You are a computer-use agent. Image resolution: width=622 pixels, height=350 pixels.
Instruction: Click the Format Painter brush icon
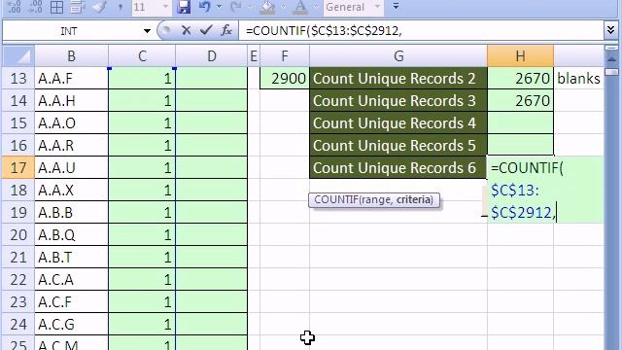coord(99,7)
